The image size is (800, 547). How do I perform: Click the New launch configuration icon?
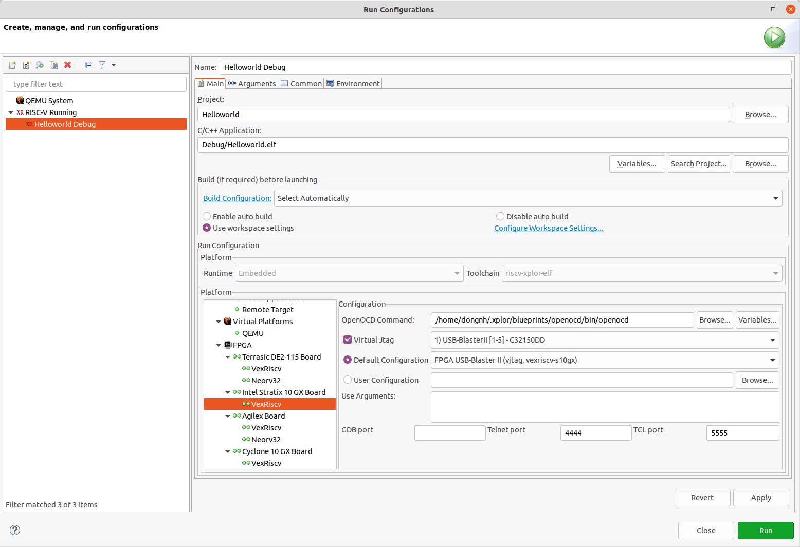(12, 65)
